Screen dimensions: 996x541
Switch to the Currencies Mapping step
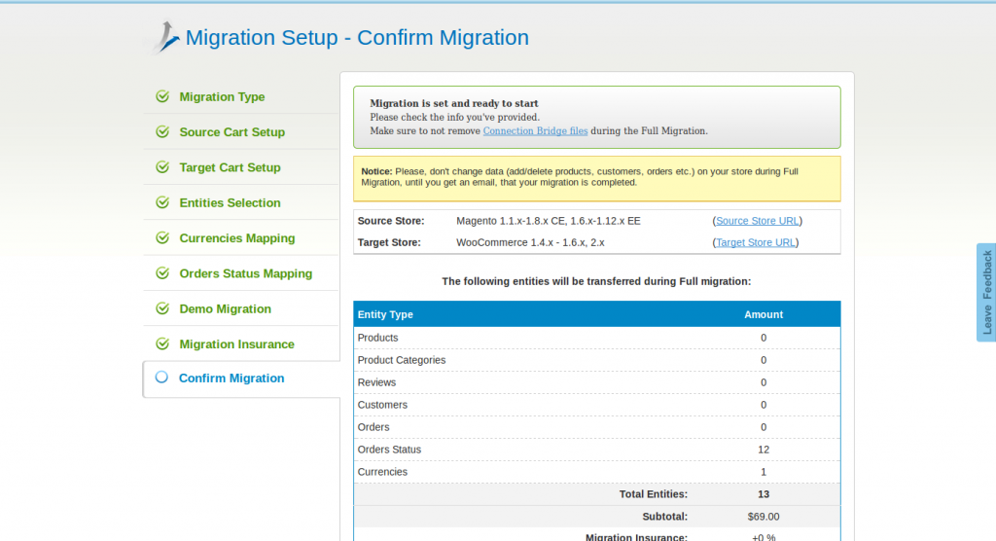236,238
